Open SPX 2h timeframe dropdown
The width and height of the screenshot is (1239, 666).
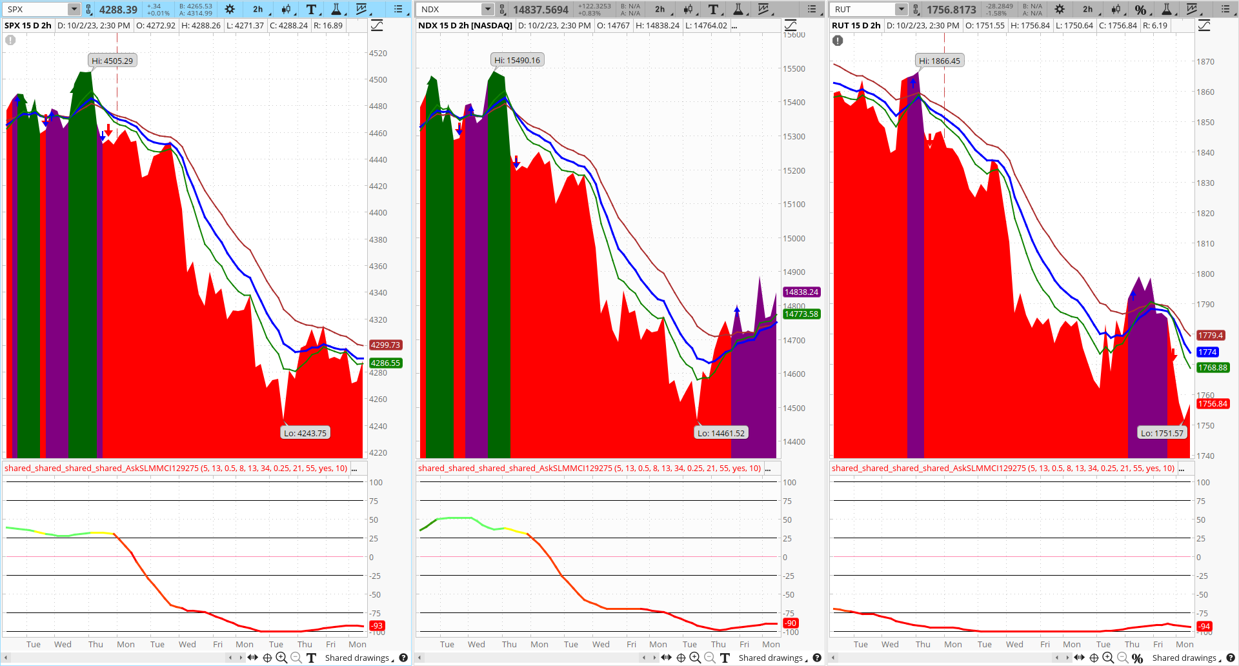point(259,9)
